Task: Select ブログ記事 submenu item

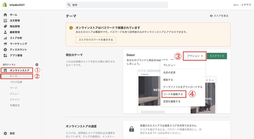Action: [x=16, y=82]
